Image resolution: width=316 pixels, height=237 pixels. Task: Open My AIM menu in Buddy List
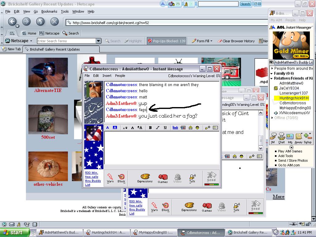coord(276,20)
